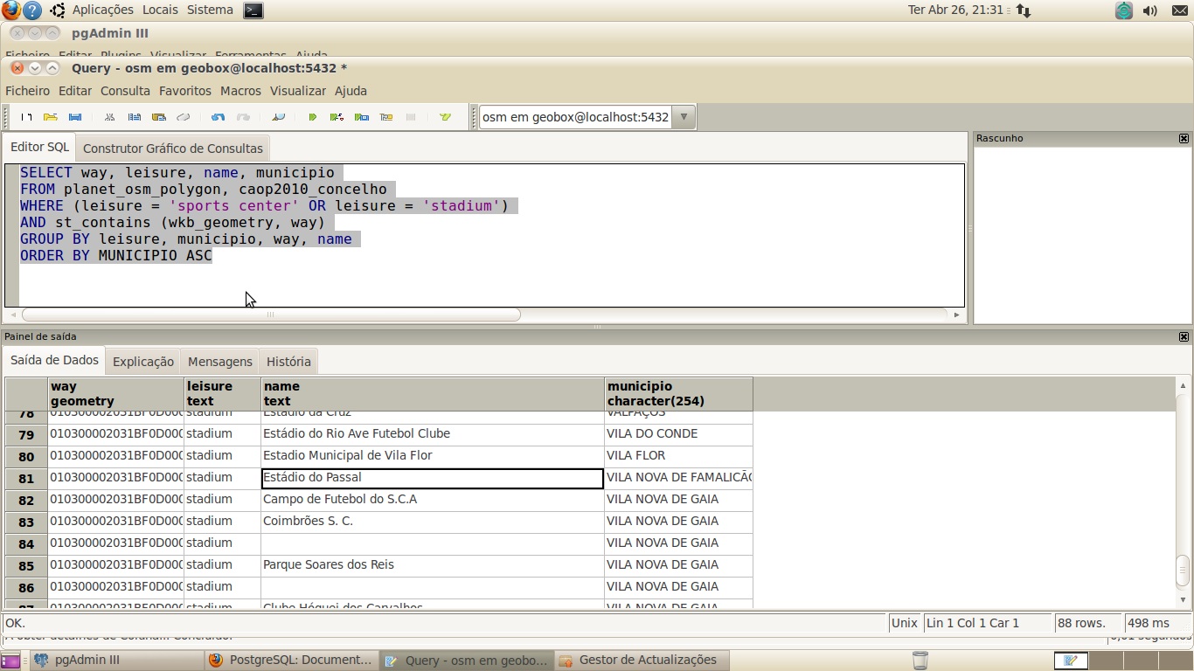Switch to Gestor de Actualizações window
Screen dimensions: 1194x671
click(642, 661)
